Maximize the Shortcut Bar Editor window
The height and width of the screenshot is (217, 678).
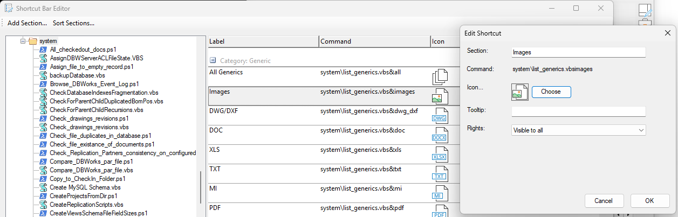(576, 8)
